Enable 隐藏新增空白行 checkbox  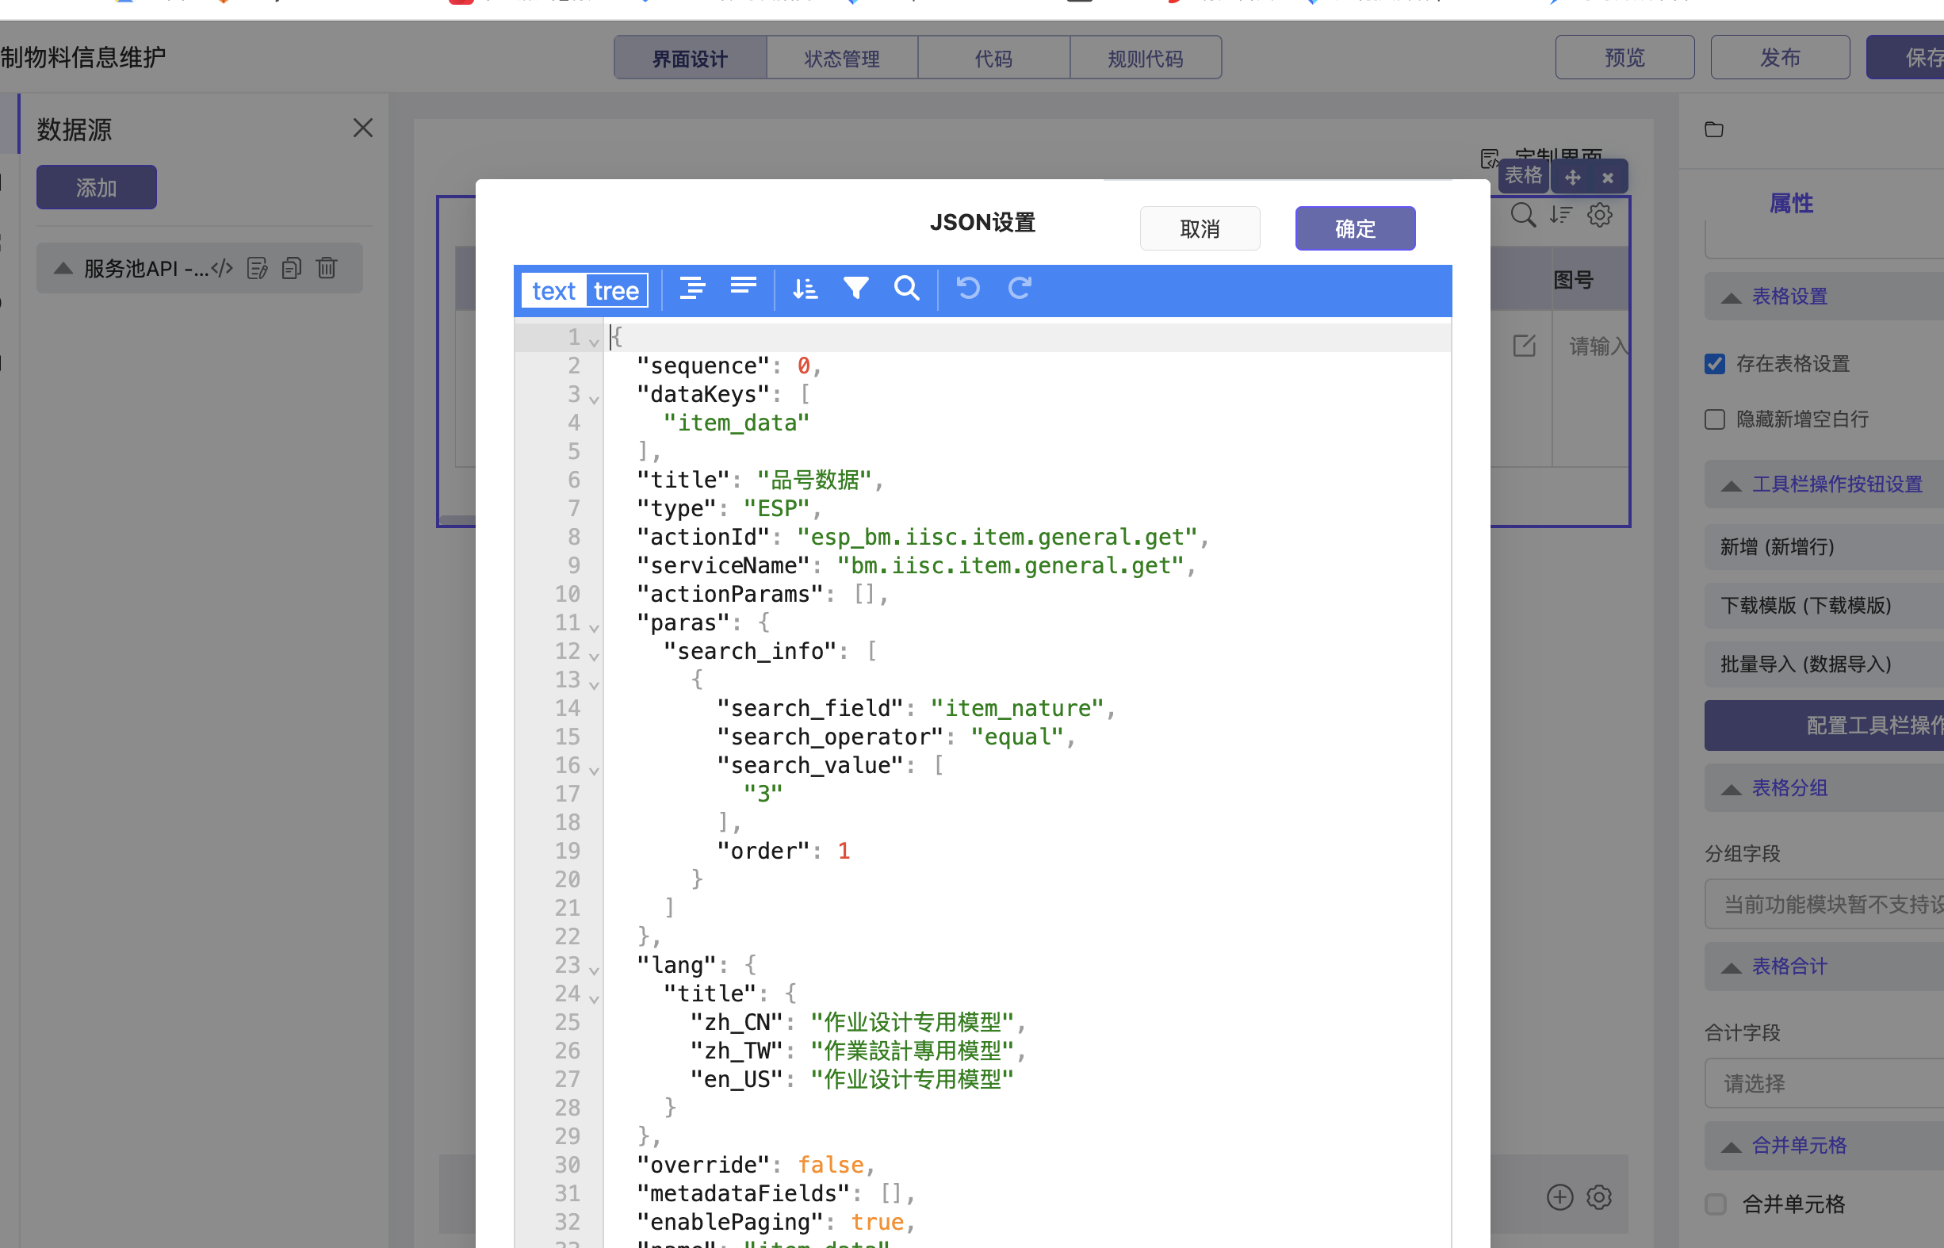pyautogui.click(x=1715, y=419)
